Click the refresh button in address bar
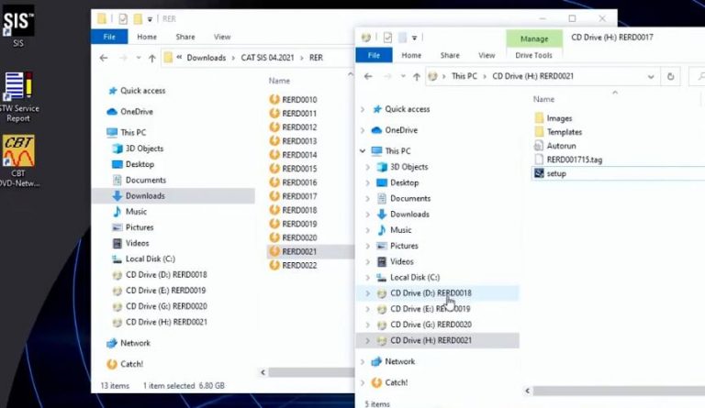Viewport: 705px width, 408px height. [x=671, y=76]
